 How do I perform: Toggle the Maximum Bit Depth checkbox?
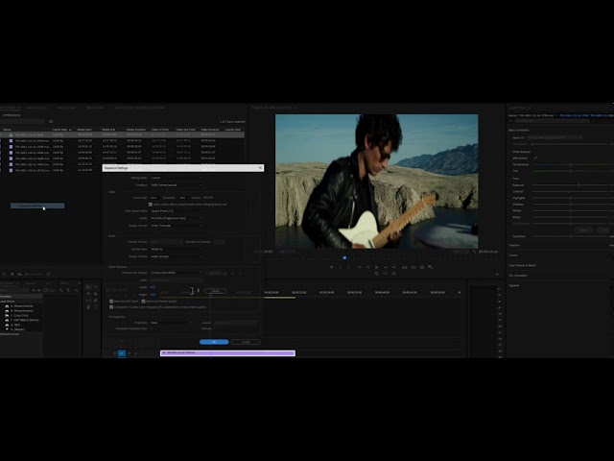112,301
